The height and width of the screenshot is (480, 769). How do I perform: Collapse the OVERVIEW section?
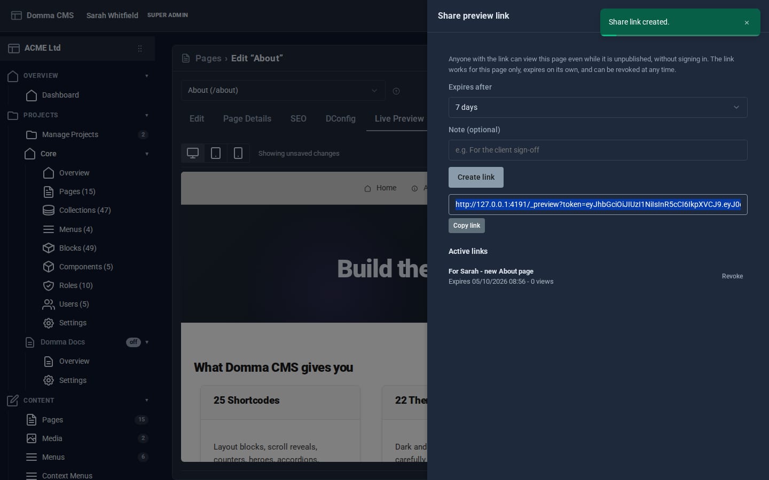(x=147, y=76)
